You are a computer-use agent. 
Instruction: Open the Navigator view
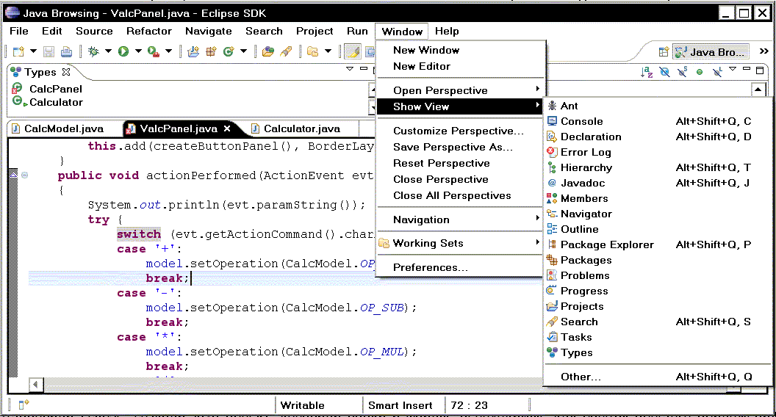pyautogui.click(x=658, y=214)
